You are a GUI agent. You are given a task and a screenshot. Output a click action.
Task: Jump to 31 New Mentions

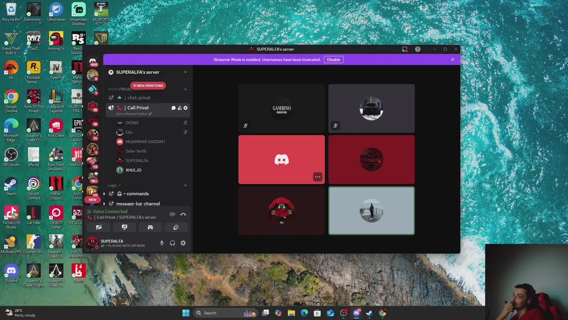pyautogui.click(x=148, y=85)
